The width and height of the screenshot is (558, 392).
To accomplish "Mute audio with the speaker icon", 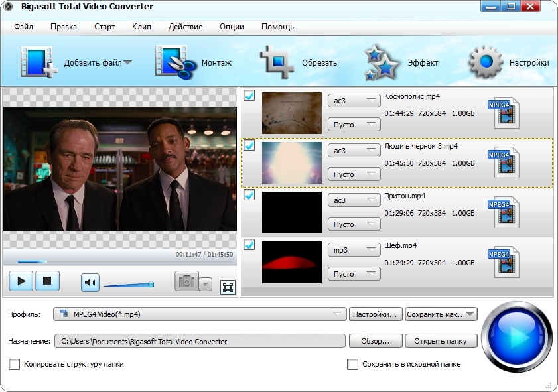I will click(90, 283).
